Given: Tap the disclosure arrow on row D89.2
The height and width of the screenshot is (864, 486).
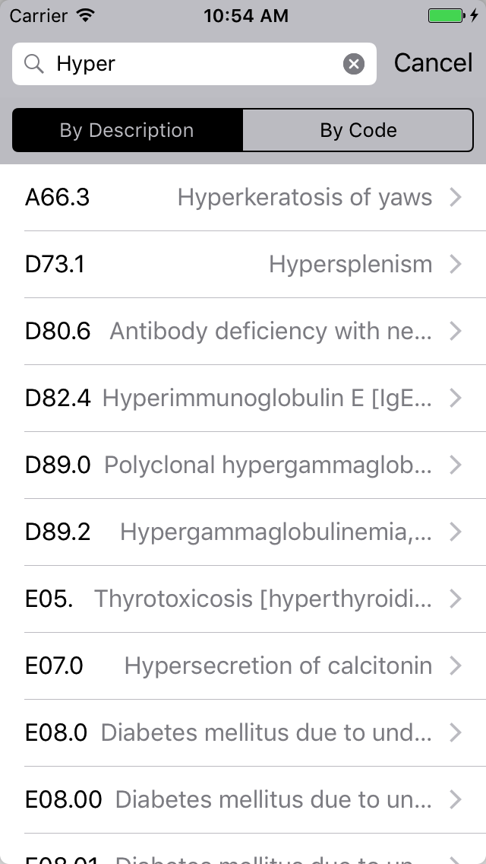Looking at the screenshot, I should tap(455, 532).
